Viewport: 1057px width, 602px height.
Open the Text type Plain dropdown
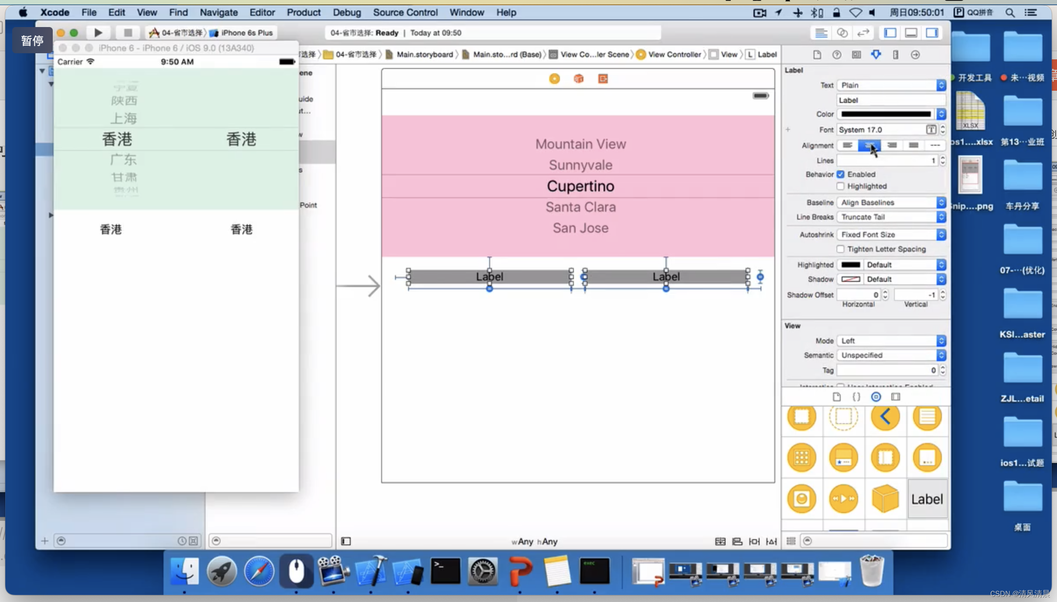[x=891, y=85]
